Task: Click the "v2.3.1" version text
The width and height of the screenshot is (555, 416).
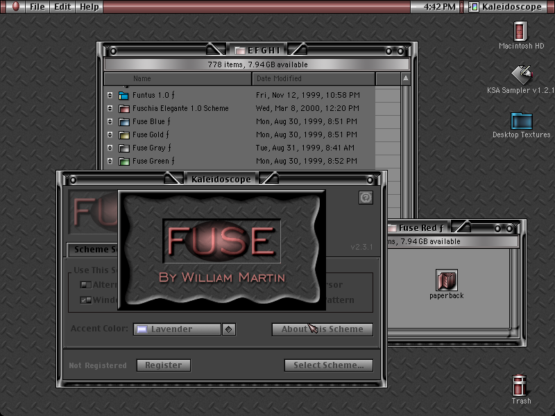Action: tap(361, 247)
